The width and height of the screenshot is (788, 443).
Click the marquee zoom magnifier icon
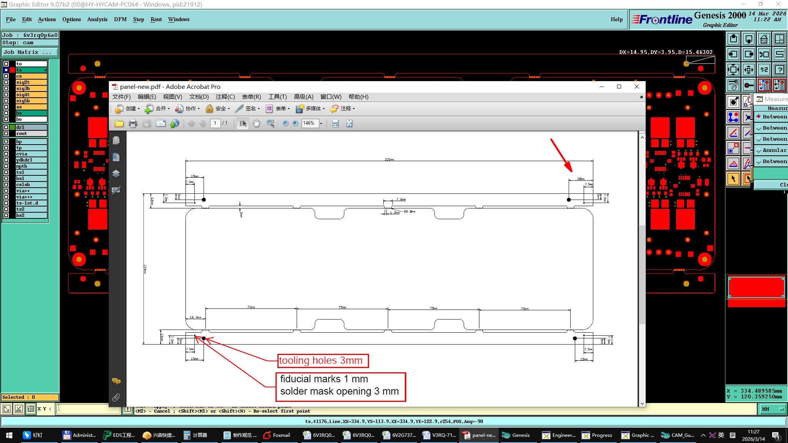271,123
